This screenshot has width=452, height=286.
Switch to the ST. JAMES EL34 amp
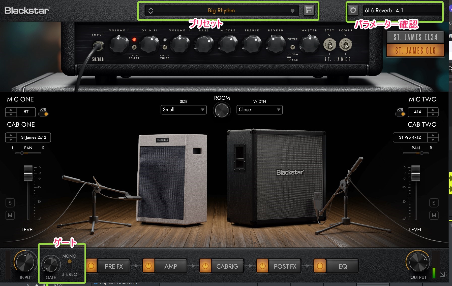[415, 37]
